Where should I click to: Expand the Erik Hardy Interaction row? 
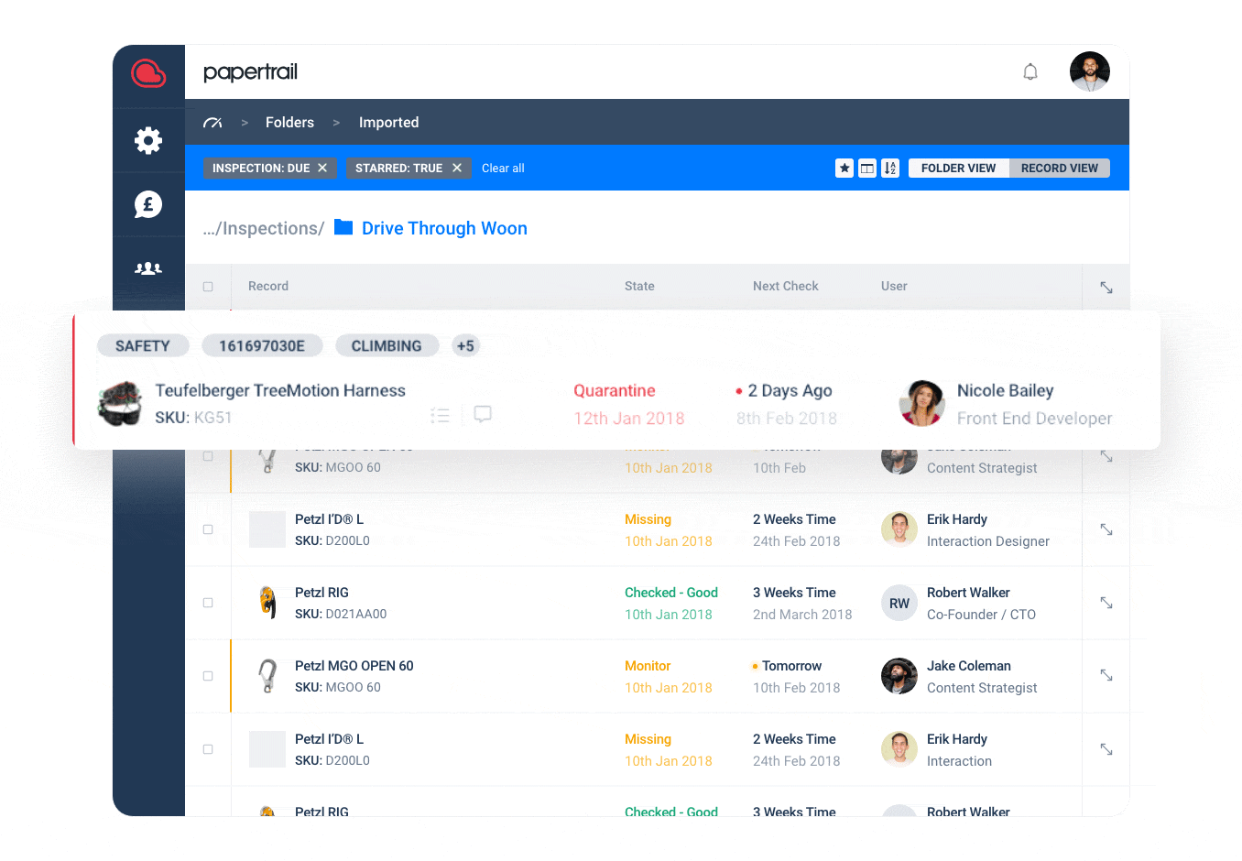click(1106, 749)
